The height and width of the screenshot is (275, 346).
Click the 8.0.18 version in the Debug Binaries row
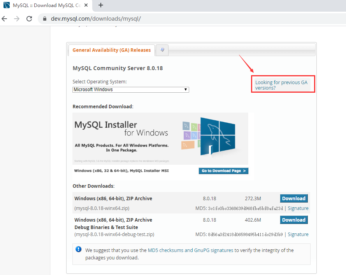(209, 220)
